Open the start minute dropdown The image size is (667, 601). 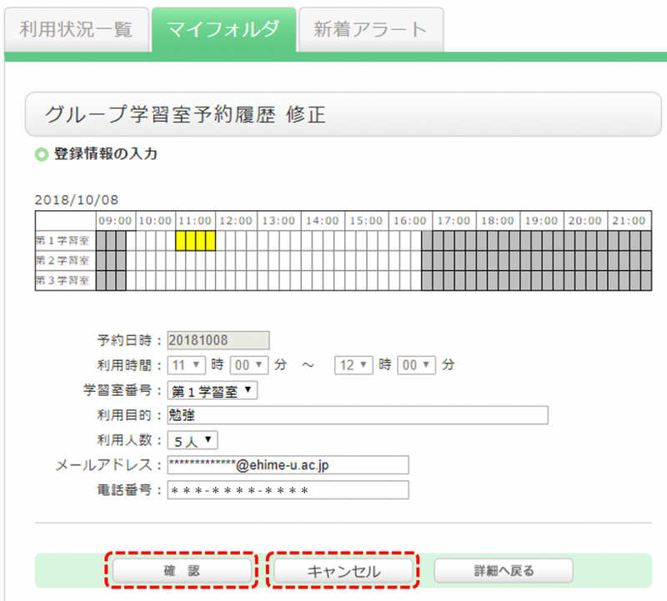249,365
